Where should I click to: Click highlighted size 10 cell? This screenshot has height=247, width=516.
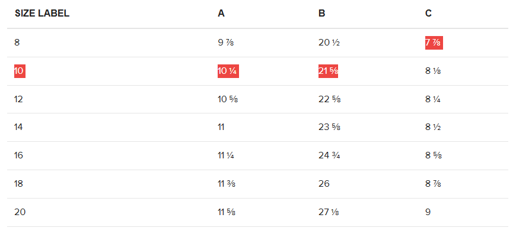20,71
